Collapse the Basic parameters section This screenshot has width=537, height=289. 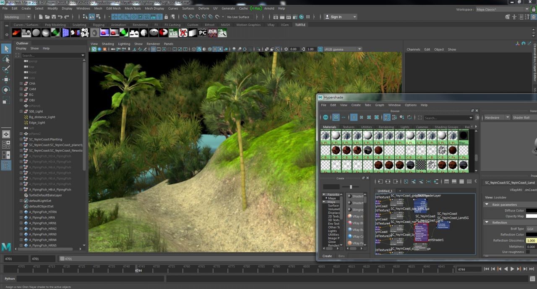[487, 204]
